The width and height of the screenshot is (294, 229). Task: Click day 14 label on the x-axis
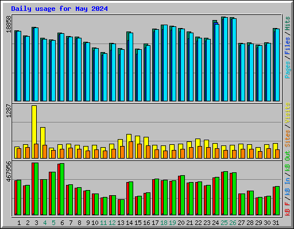[x=129, y=223]
